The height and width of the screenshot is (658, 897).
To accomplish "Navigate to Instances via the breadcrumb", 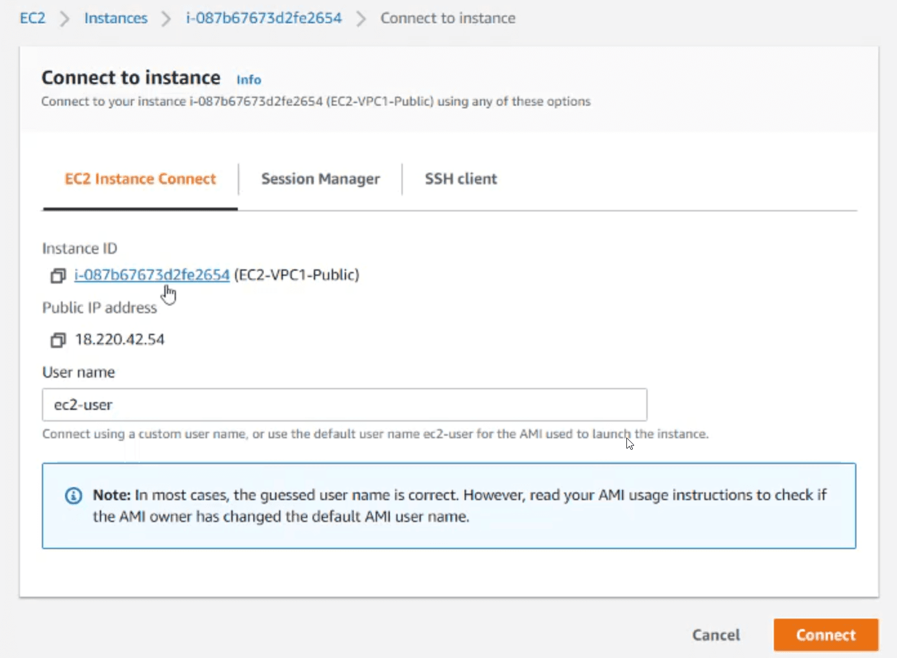I will pos(116,18).
